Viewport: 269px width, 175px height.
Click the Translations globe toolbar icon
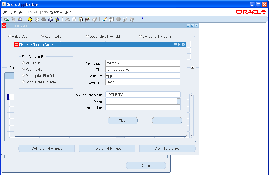[x=118, y=19]
